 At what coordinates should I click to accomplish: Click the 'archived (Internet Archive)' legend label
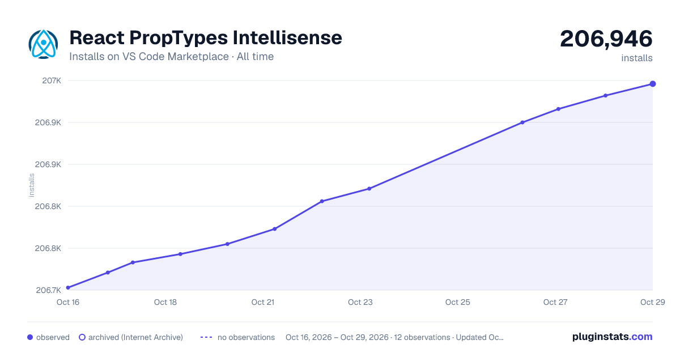(135, 337)
